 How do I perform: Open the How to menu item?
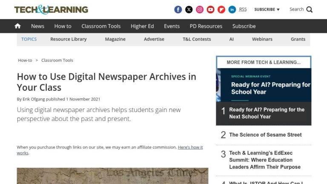63,26
